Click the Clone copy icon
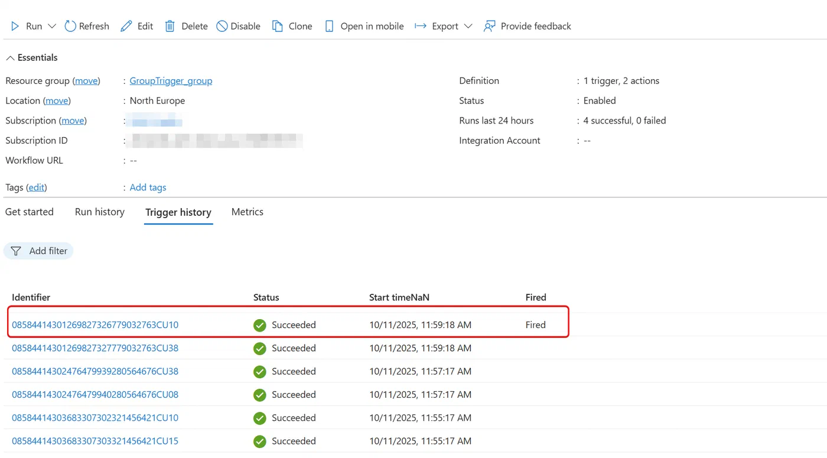This screenshot has width=827, height=458. click(278, 26)
